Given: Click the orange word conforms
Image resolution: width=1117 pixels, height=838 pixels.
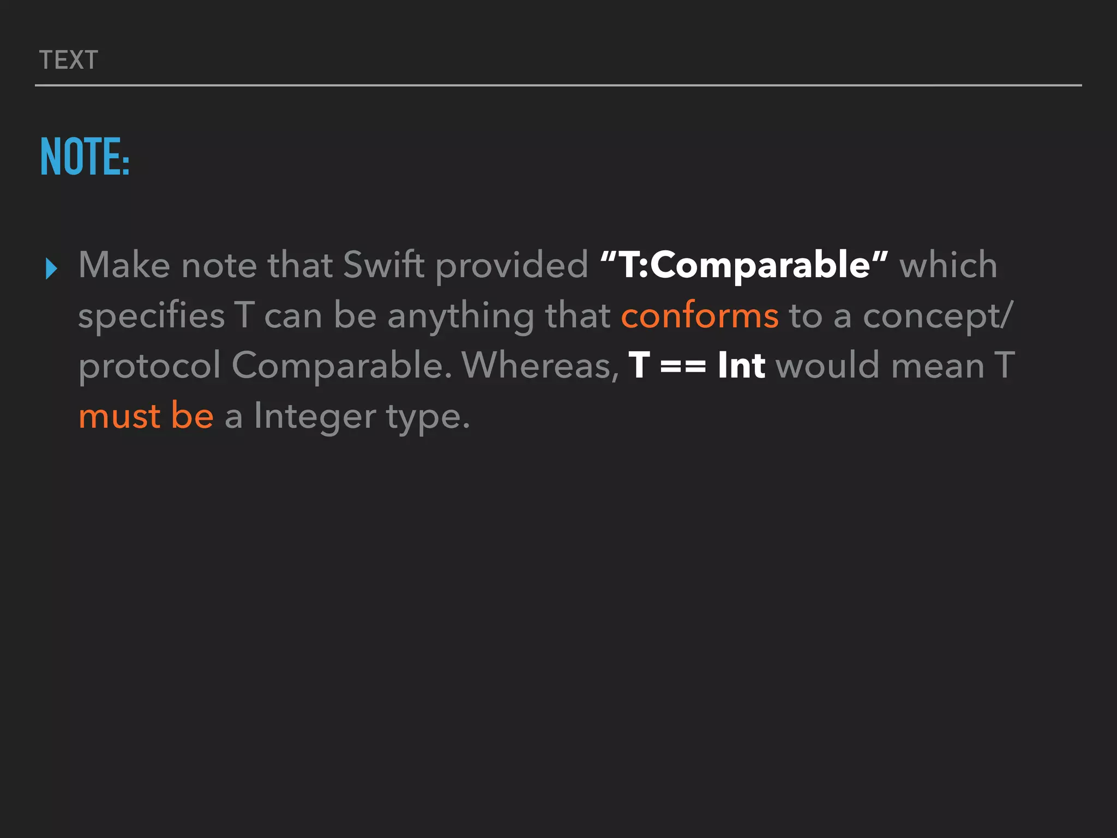Looking at the screenshot, I should pyautogui.click(x=700, y=316).
